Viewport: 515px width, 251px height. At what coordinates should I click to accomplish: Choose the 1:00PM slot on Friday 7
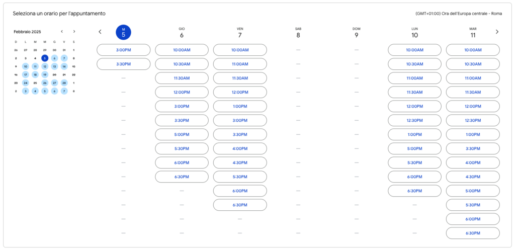click(240, 107)
